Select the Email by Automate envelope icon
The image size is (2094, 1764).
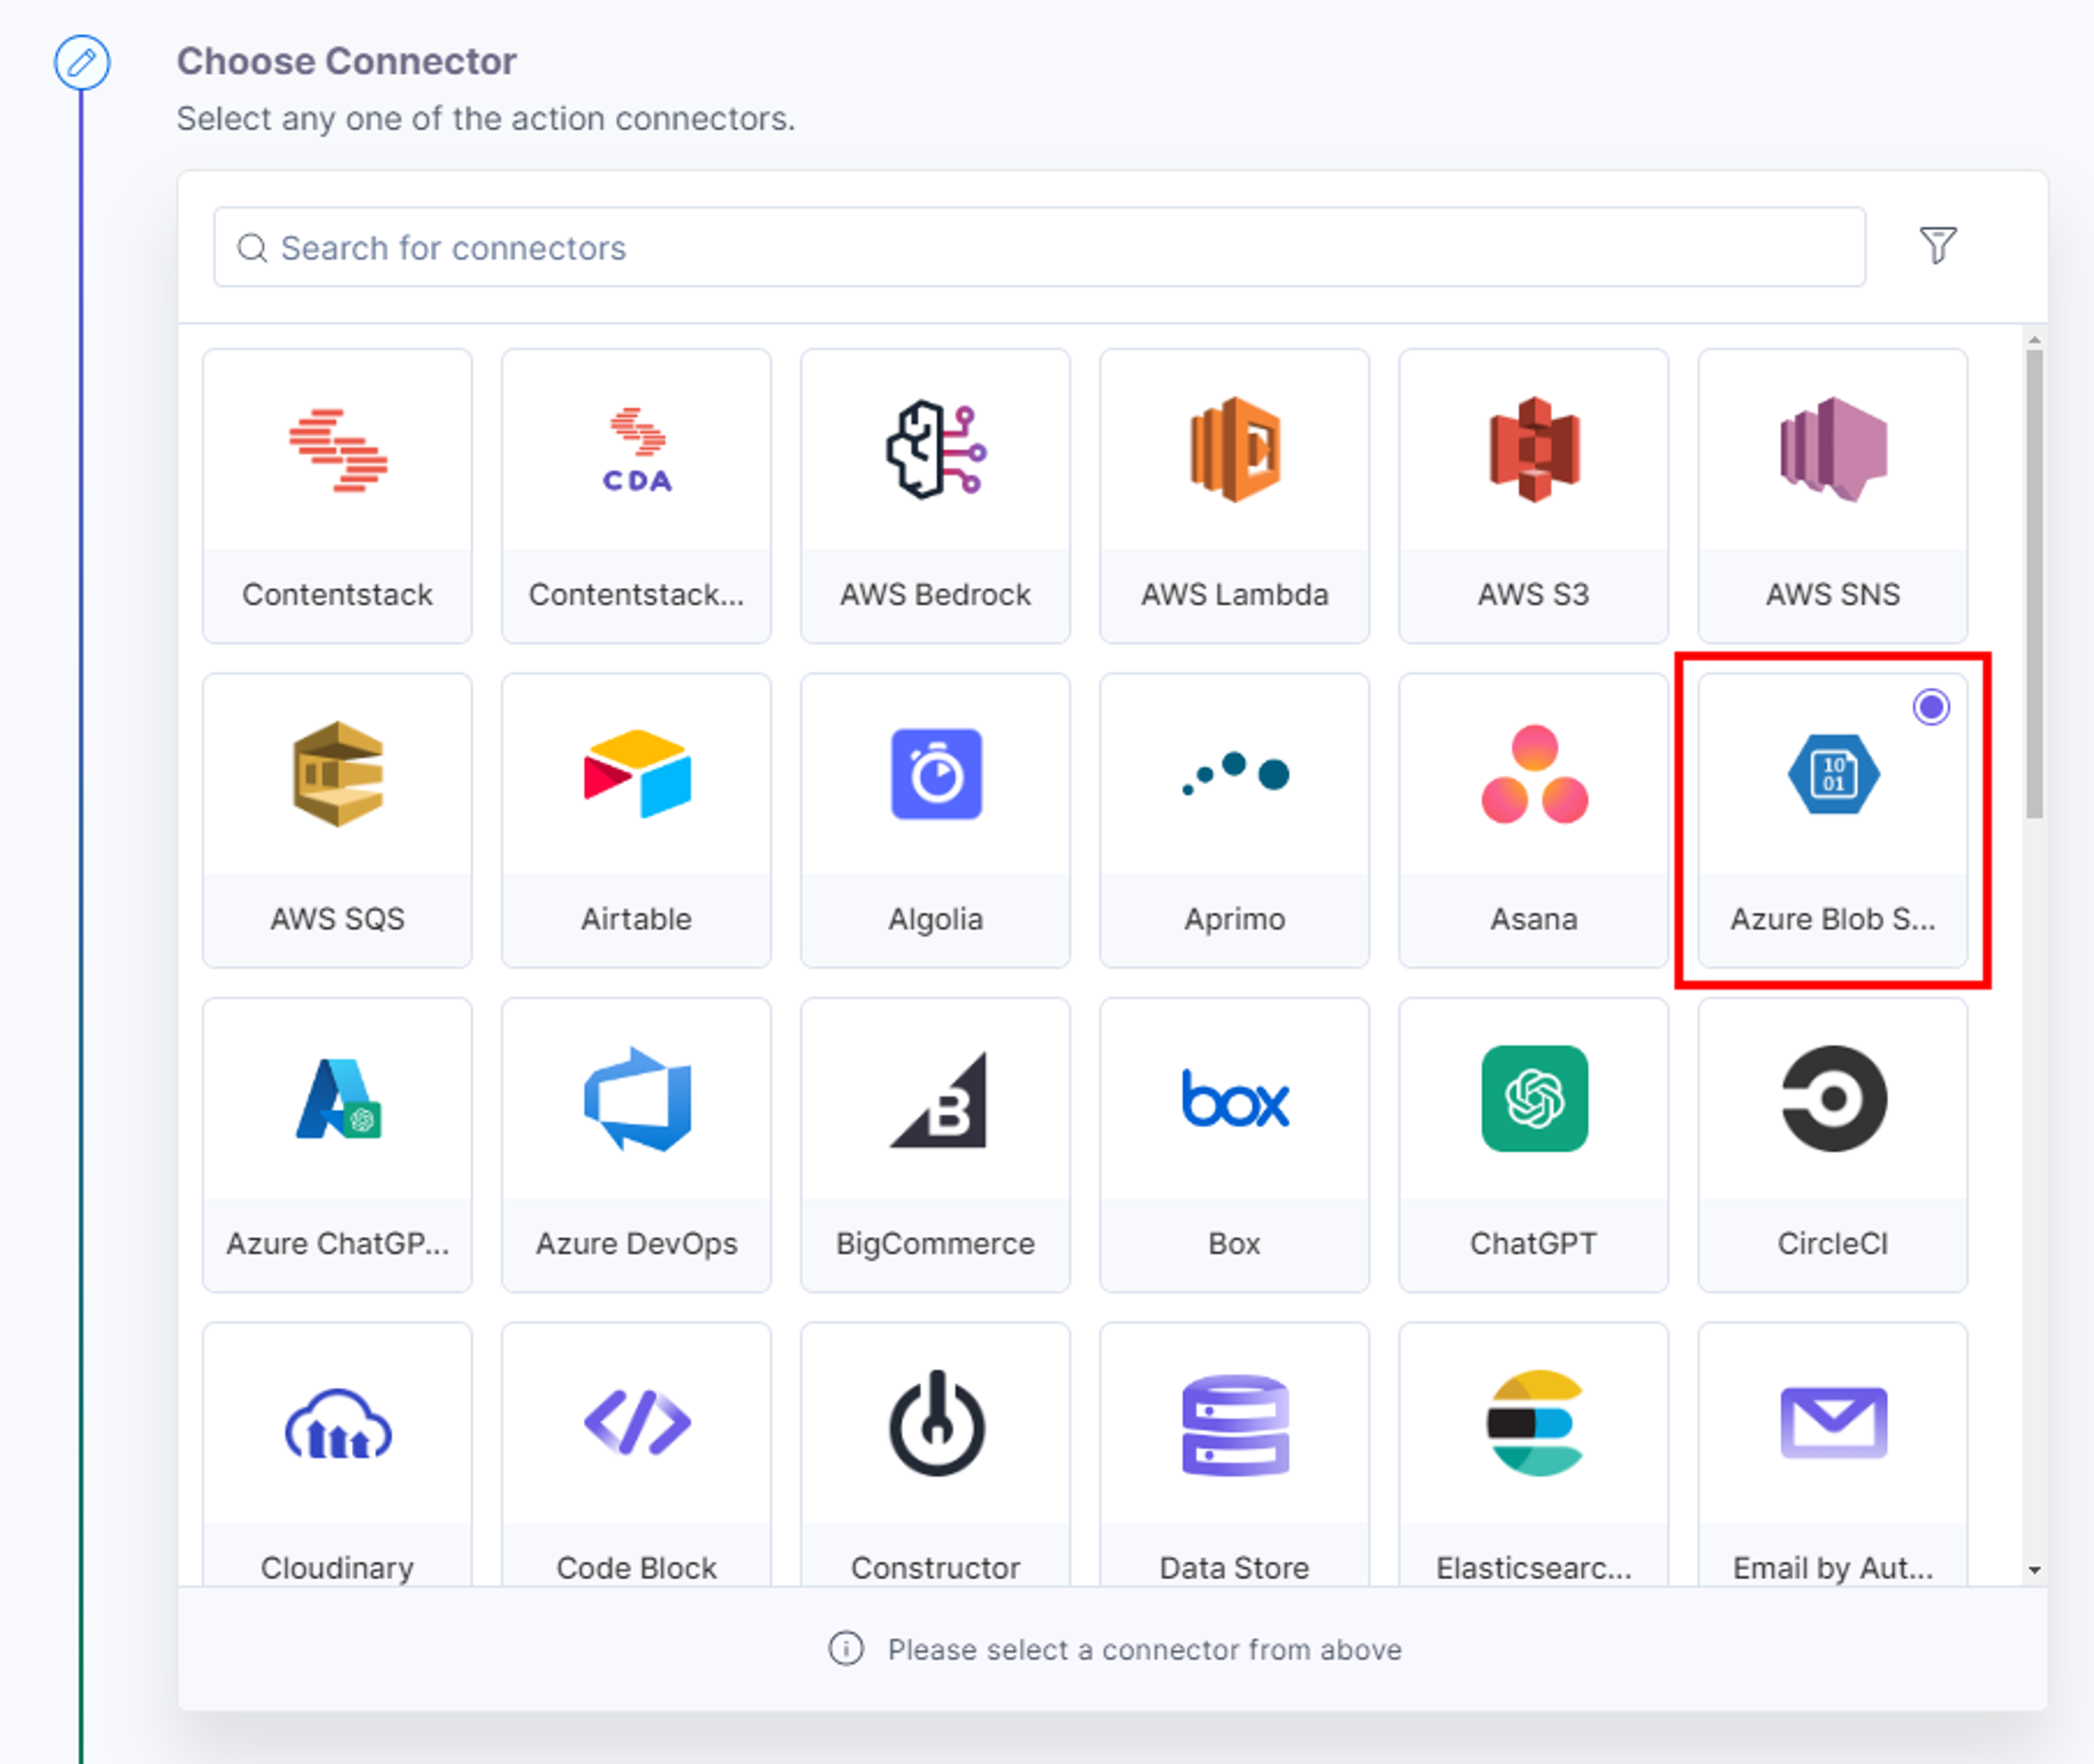(1833, 1422)
